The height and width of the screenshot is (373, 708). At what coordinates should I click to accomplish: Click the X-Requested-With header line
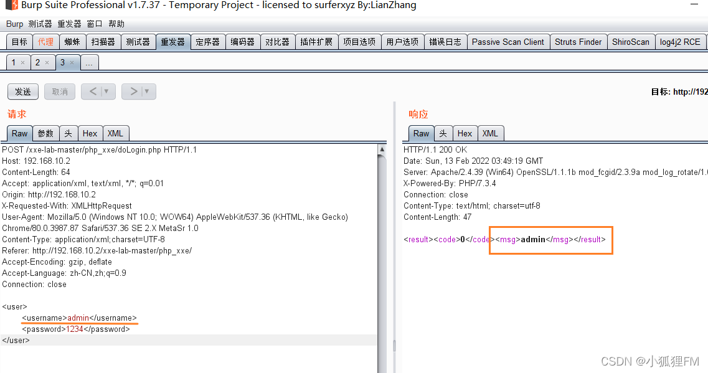point(67,206)
